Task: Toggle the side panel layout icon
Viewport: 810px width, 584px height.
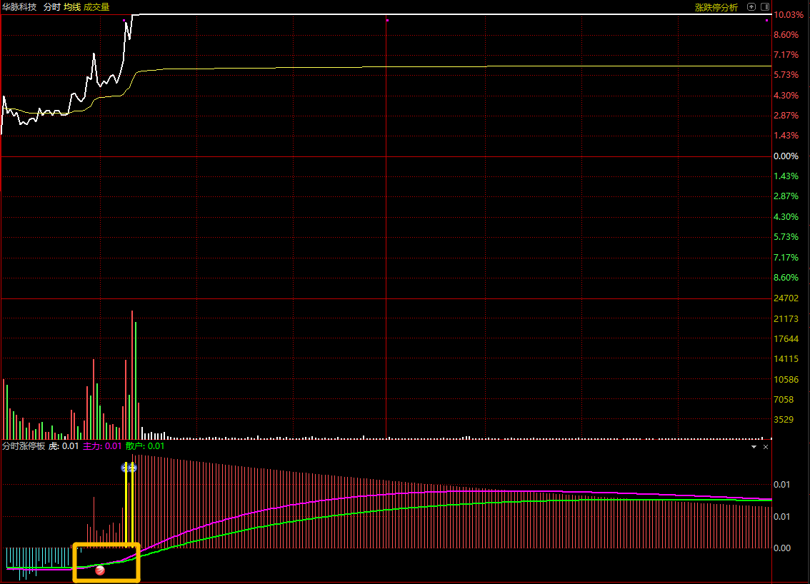Action: click(x=765, y=6)
